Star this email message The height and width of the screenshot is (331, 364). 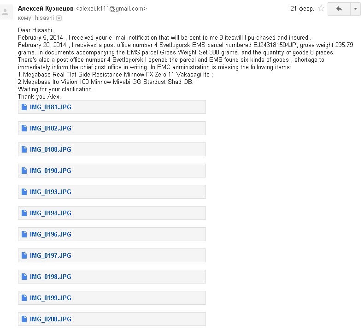(x=321, y=9)
